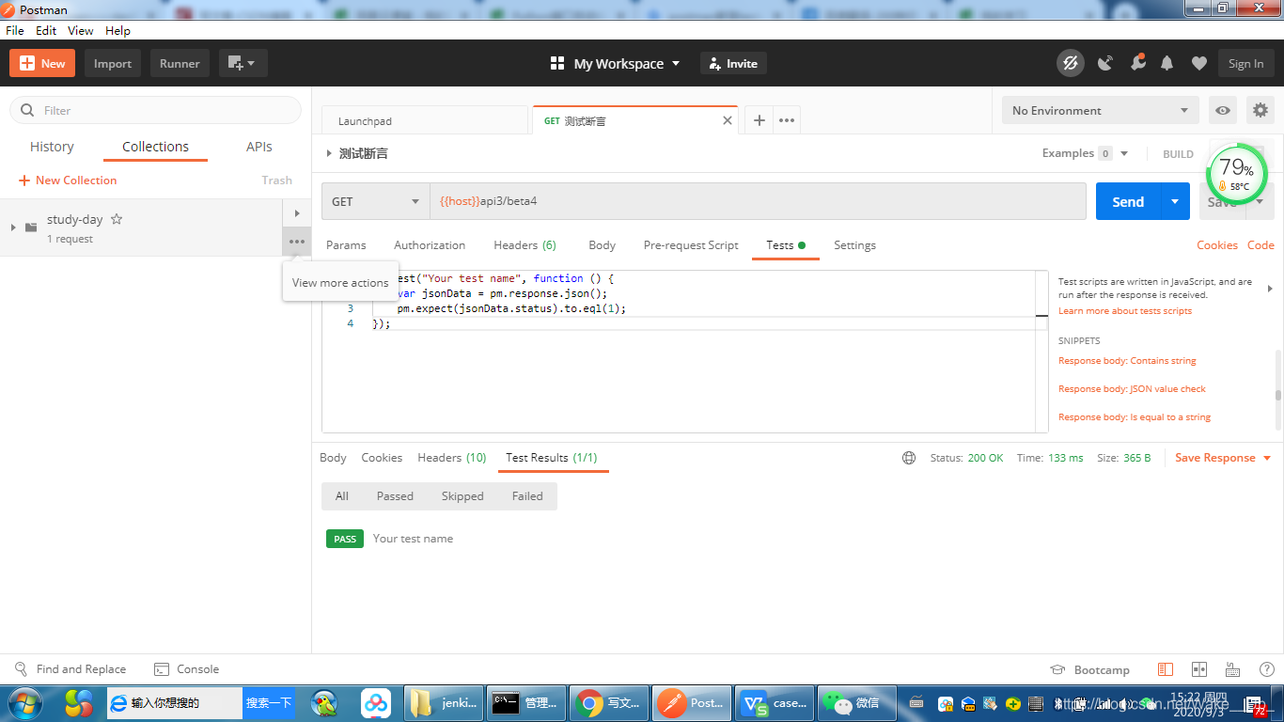Open the Edit menu

pyautogui.click(x=46, y=30)
